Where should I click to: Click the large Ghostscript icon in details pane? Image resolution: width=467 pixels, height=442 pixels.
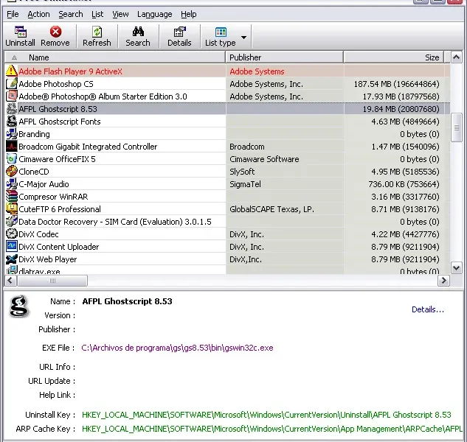click(18, 306)
